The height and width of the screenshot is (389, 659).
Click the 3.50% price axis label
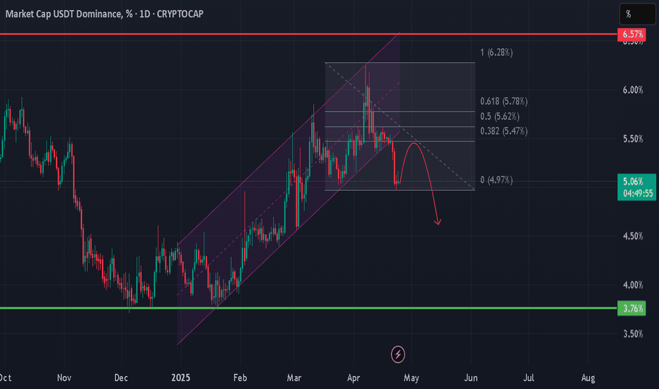(633, 334)
